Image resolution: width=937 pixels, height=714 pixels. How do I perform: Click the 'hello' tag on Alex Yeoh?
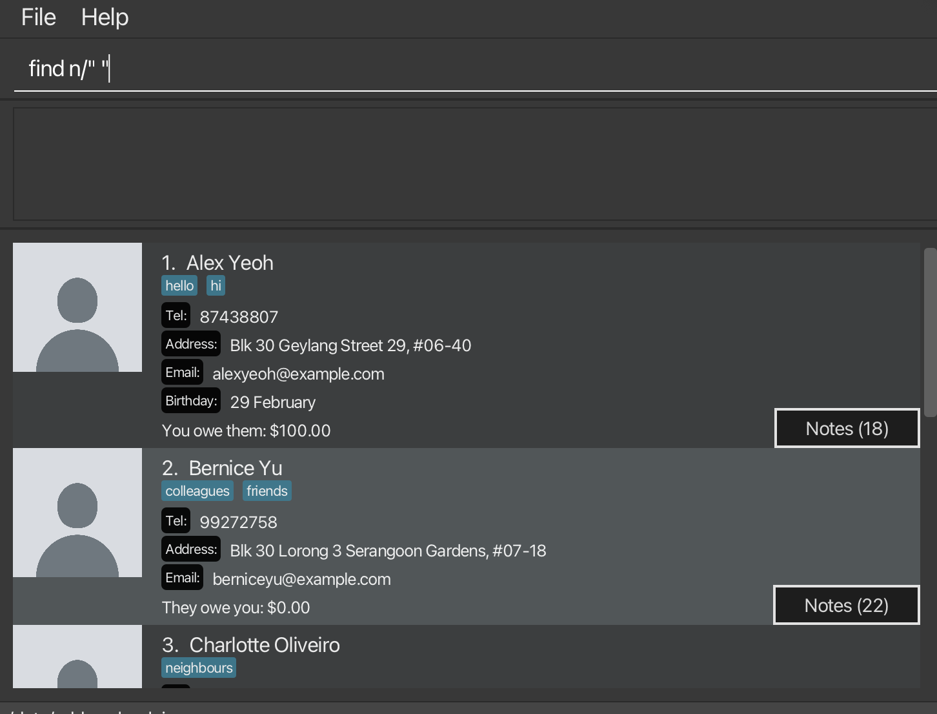(179, 285)
